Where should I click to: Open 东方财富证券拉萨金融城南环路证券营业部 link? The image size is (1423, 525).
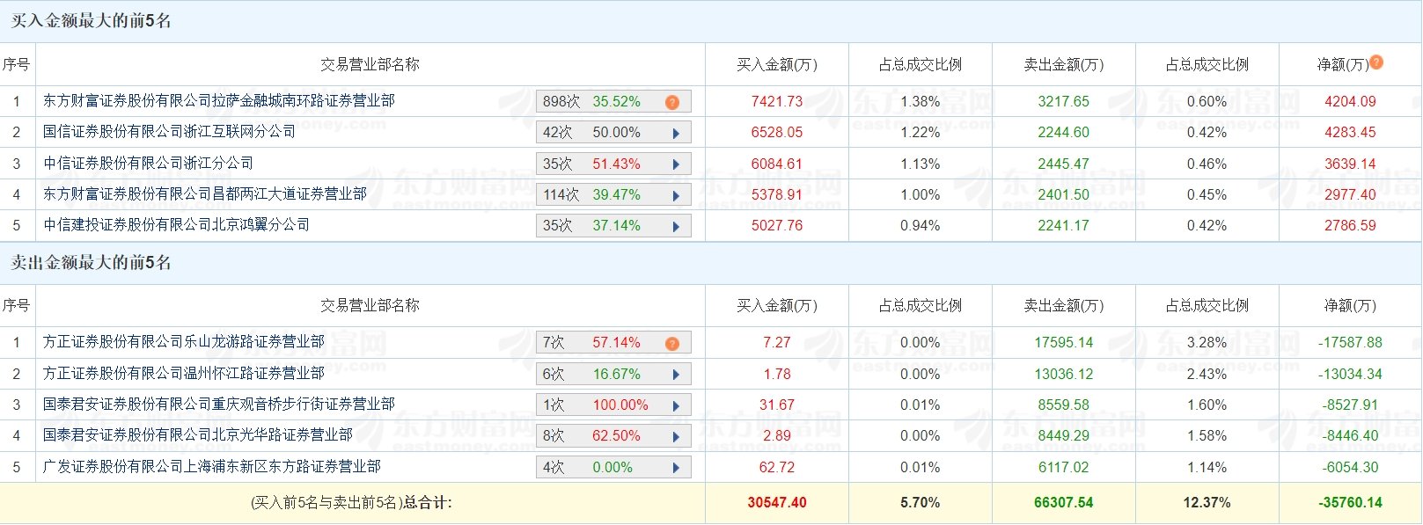tap(219, 101)
